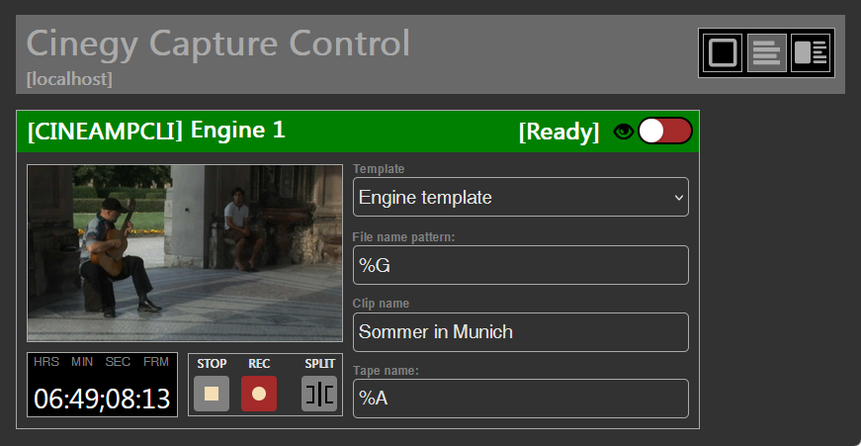Click the [CINEAMPCLI] Engine 1 title
The height and width of the screenshot is (446, 861).
coord(156,131)
